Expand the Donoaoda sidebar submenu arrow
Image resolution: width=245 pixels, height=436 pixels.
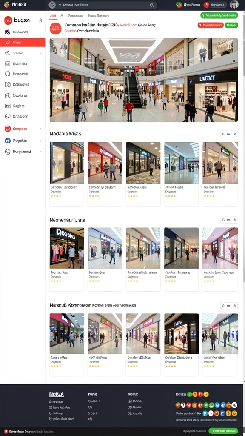(41, 74)
